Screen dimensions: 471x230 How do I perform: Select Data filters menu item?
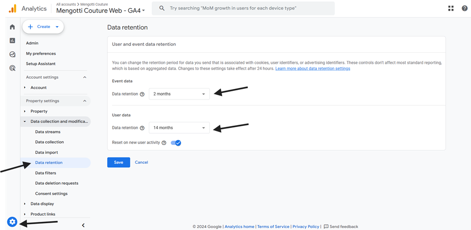pos(46,173)
